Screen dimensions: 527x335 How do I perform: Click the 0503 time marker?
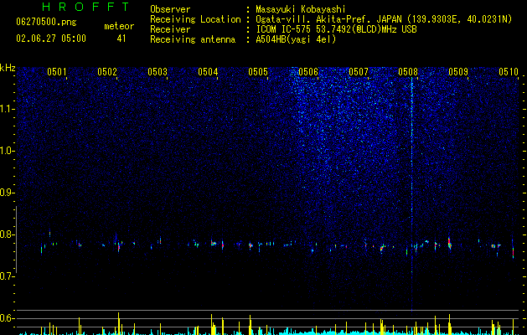158,72
